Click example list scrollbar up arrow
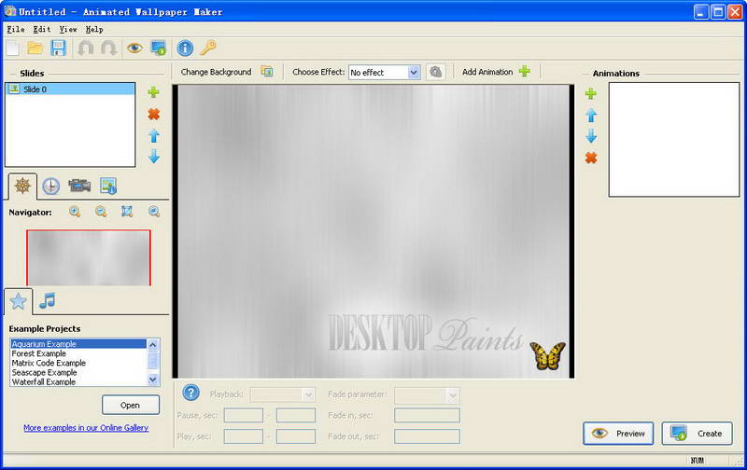Viewport: 747px width, 470px height. [x=152, y=345]
